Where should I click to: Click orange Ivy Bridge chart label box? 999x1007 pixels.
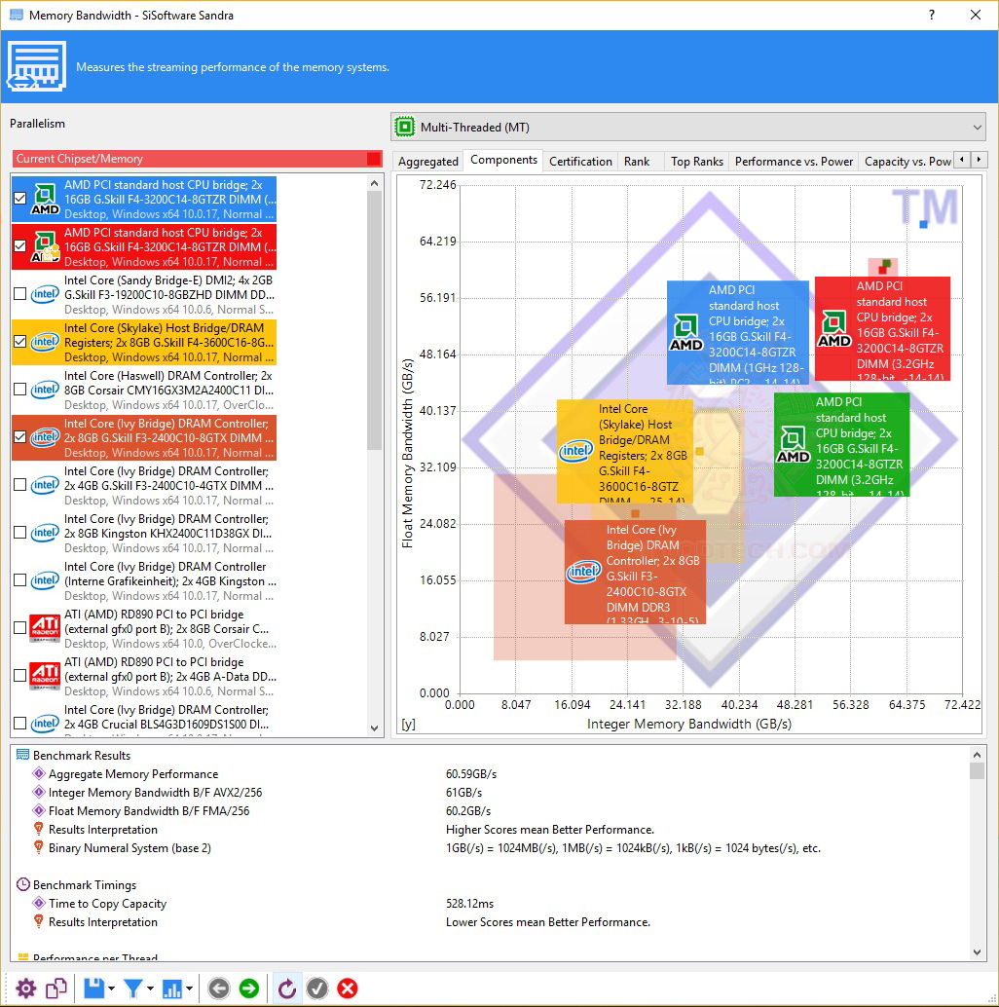point(635,572)
